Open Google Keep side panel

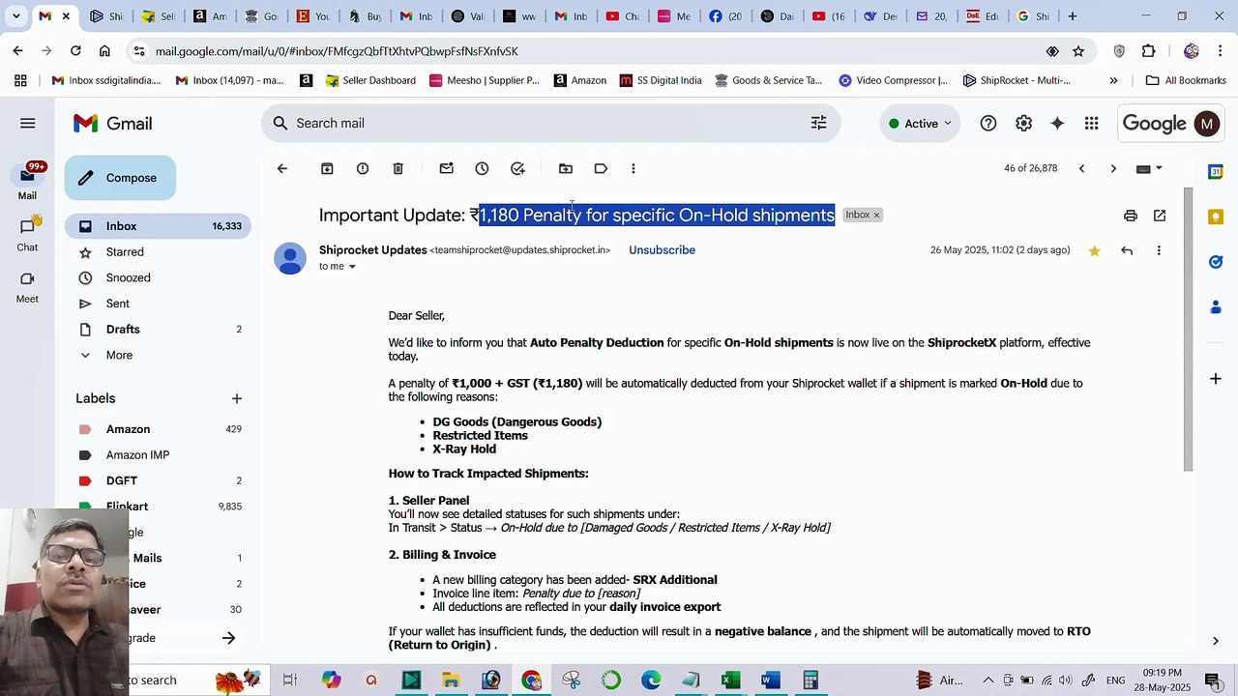(x=1216, y=217)
